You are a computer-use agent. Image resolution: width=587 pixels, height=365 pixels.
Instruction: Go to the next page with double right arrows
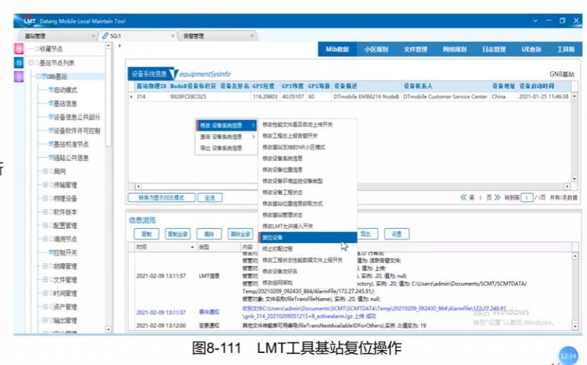[497, 198]
